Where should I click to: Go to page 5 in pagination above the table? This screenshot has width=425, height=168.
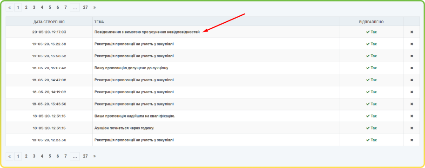(x=50, y=7)
